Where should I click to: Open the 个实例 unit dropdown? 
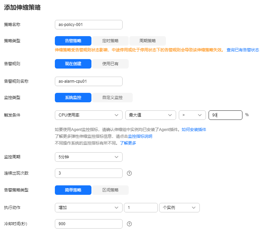(x=179, y=208)
